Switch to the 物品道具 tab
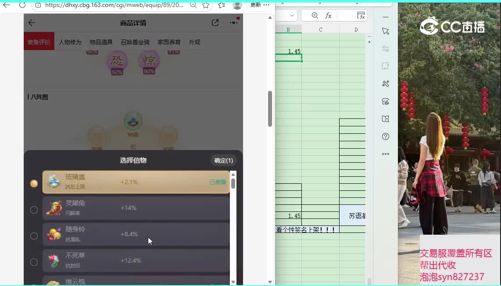The image size is (501, 286). point(101,42)
